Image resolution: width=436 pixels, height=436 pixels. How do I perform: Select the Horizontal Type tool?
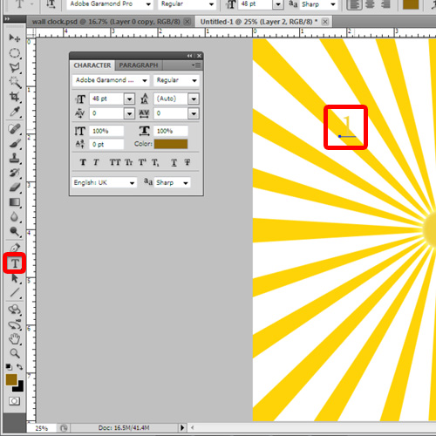click(15, 263)
